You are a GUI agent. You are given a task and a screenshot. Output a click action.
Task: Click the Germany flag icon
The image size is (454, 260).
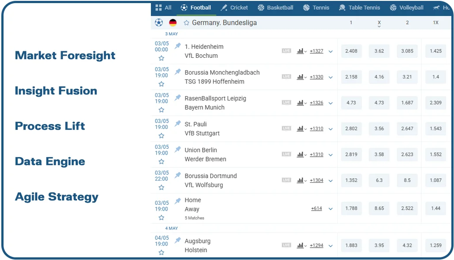pyautogui.click(x=173, y=23)
